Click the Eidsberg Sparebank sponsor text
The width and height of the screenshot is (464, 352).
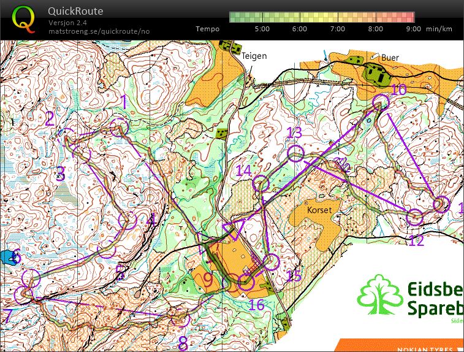435,299
